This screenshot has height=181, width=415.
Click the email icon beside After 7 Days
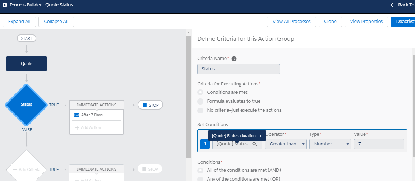pyautogui.click(x=77, y=115)
